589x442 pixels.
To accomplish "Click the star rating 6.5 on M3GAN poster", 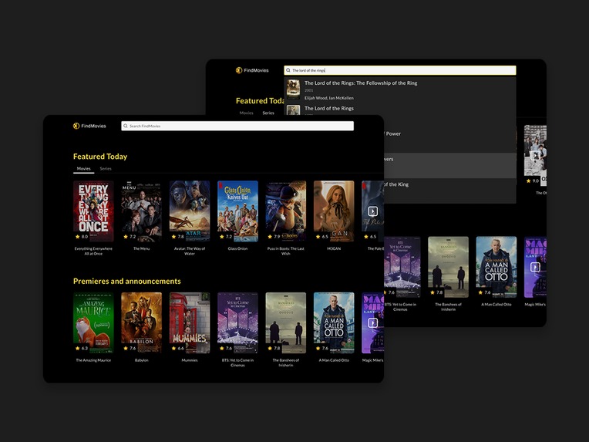I will [x=322, y=237].
